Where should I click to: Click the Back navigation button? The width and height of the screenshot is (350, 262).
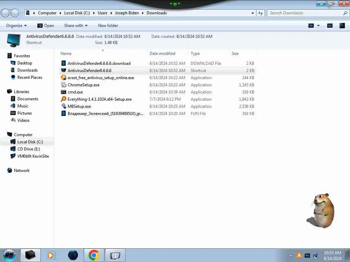tap(5, 13)
